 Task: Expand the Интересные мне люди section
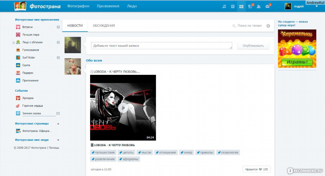pyautogui.click(x=58, y=140)
